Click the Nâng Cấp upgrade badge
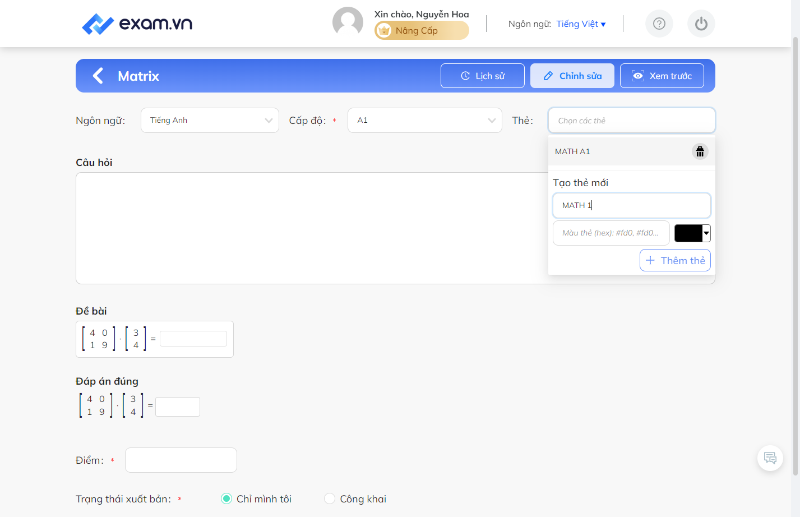This screenshot has width=800, height=517. coord(422,30)
